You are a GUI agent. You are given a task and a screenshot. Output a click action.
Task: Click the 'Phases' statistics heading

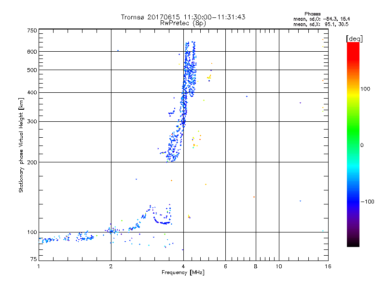(x=312, y=14)
